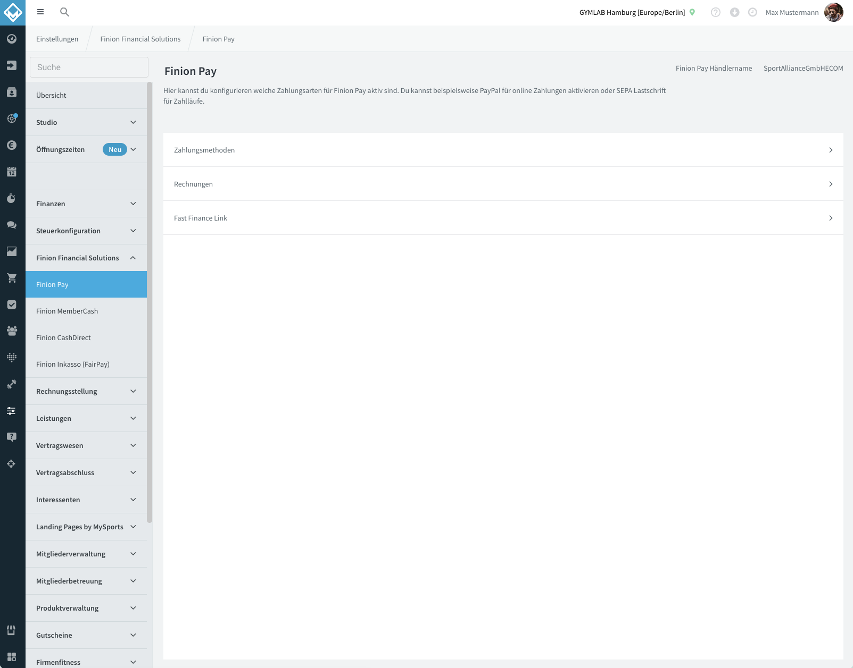Click the GYMLAB Hamburg [Europe/Berlin] studio selector
This screenshot has height=668, width=853.
click(x=632, y=12)
